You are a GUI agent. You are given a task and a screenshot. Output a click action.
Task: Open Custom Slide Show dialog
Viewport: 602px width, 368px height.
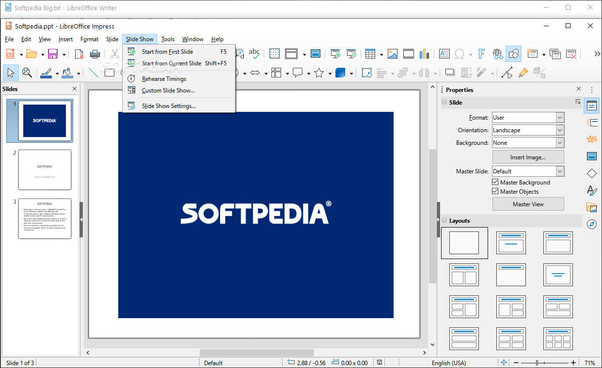pyautogui.click(x=179, y=90)
